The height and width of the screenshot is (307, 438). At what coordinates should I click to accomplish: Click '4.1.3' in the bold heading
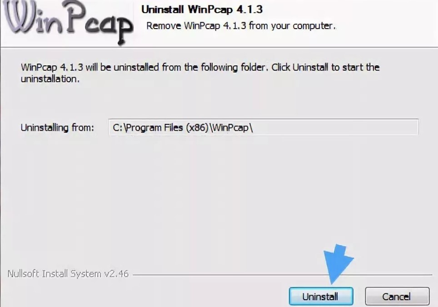(x=250, y=10)
